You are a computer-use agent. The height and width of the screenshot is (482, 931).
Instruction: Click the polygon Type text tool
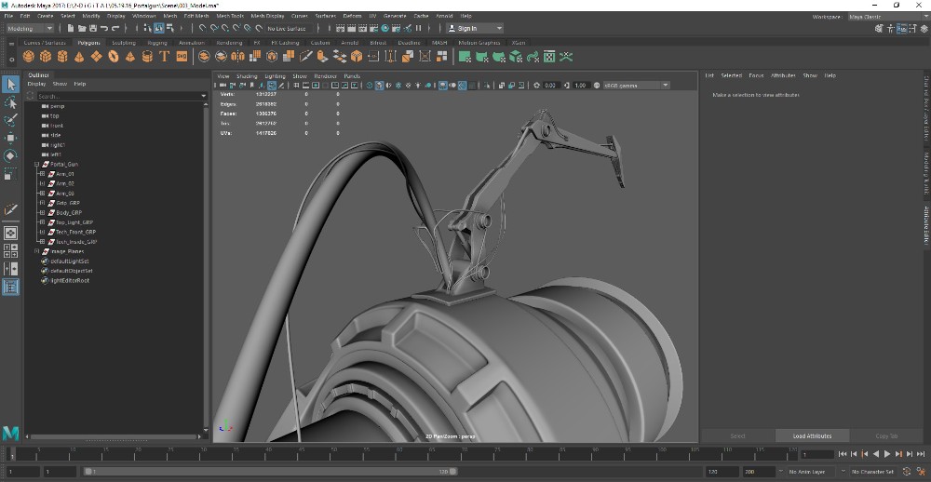[165, 57]
